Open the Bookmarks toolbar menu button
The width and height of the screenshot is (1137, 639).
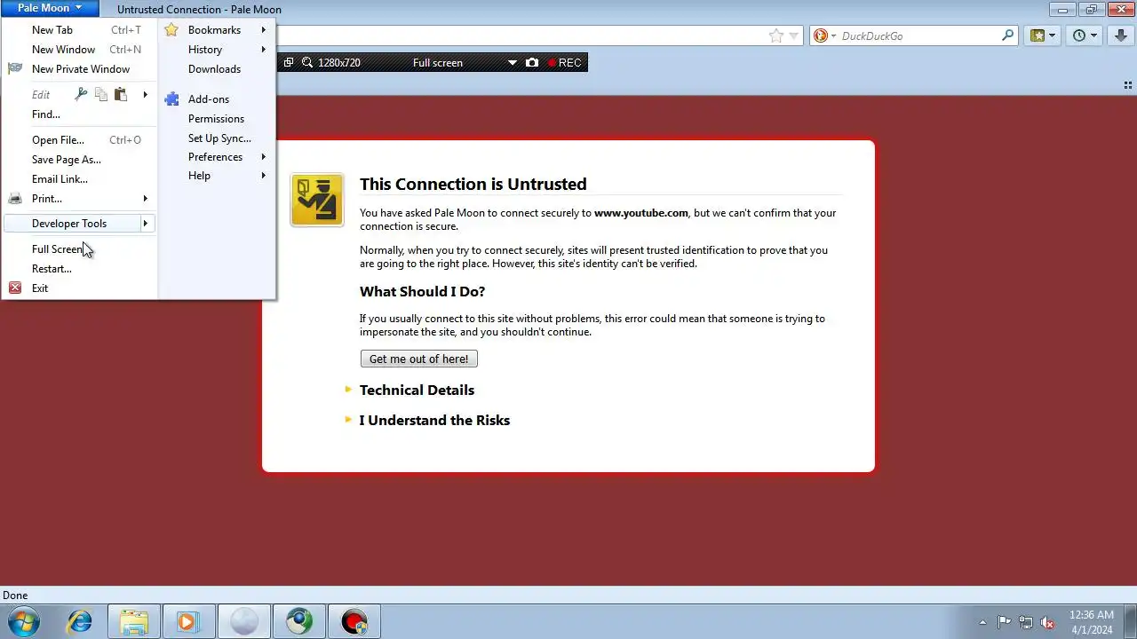tap(1043, 35)
